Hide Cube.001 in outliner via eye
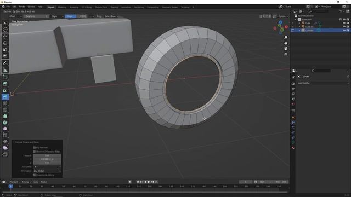This screenshot has width=351, height=197. (344, 27)
